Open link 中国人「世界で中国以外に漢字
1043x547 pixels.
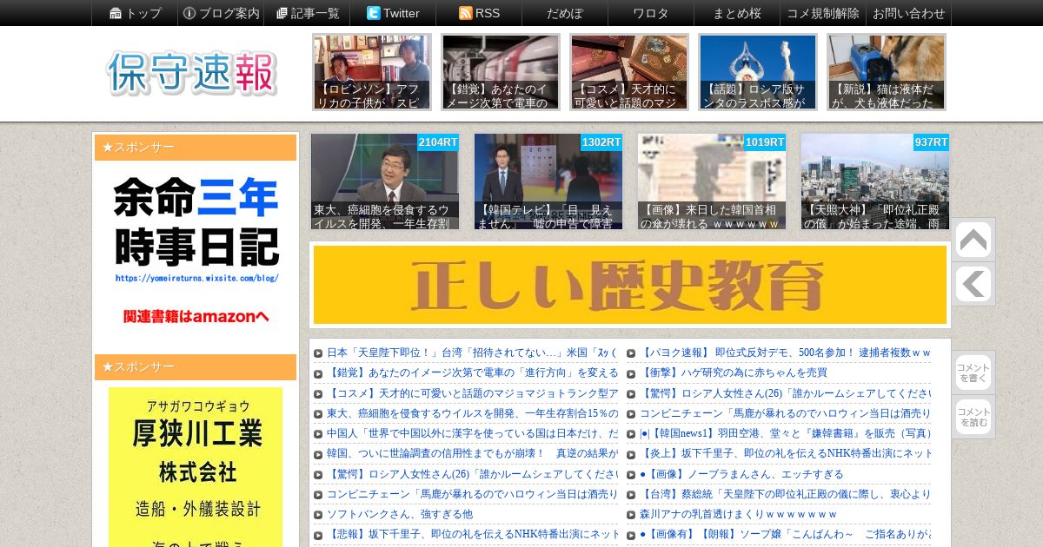[472, 434]
